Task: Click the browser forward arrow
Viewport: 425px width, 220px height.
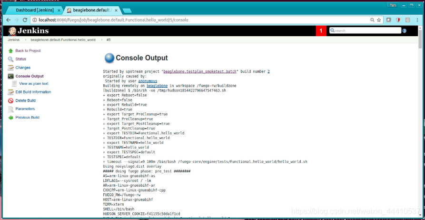Action: (17, 20)
